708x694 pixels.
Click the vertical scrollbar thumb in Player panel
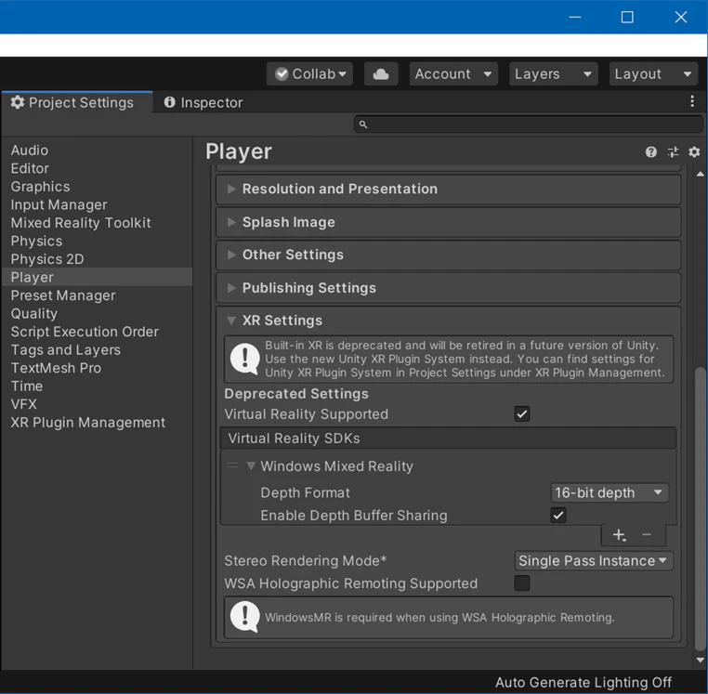click(700, 509)
